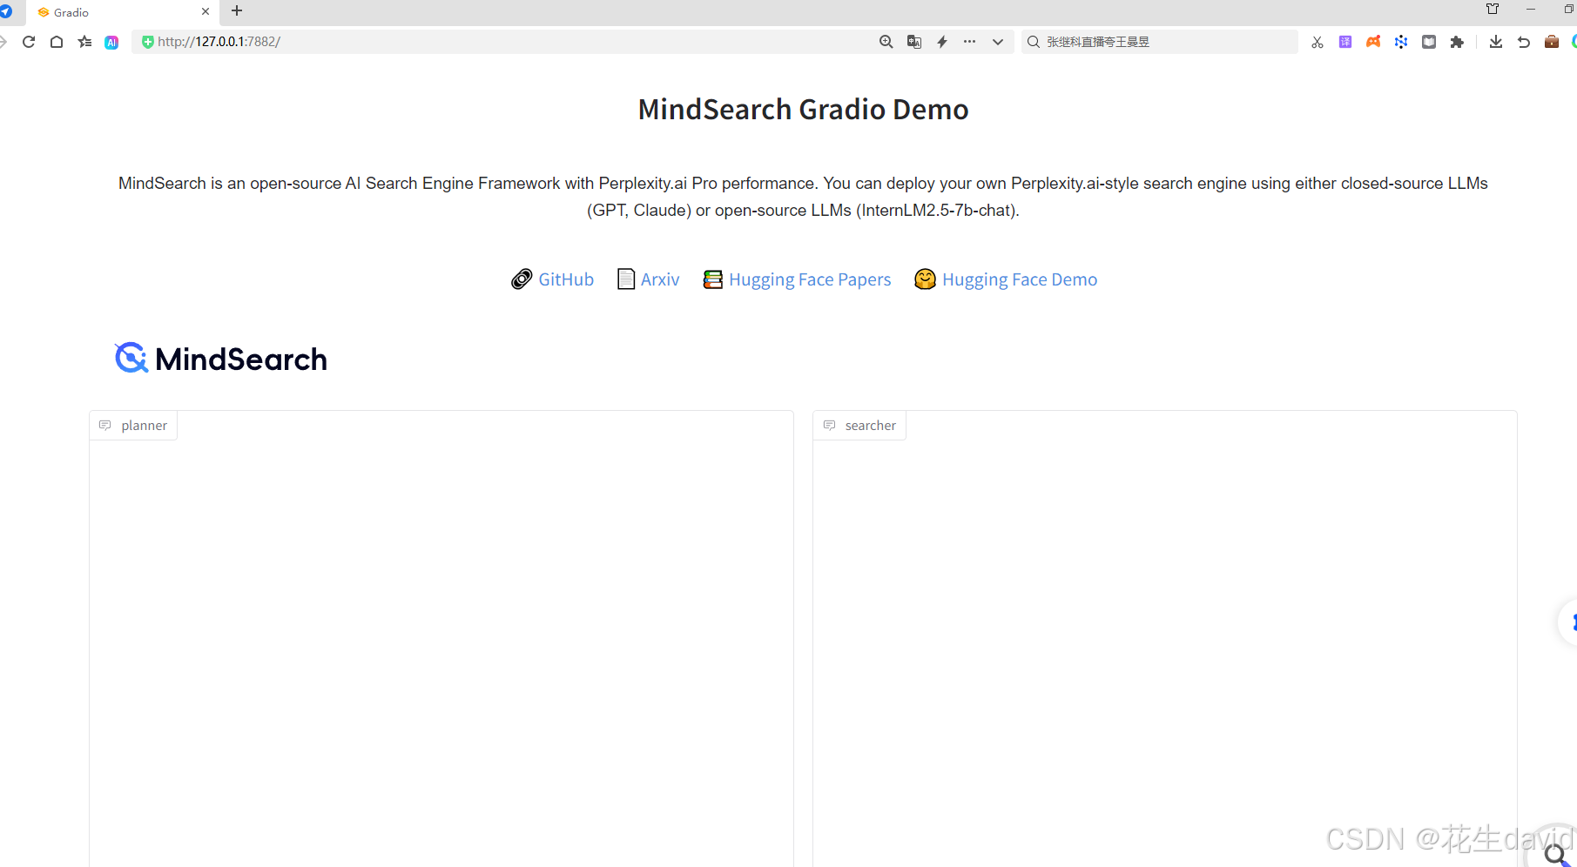Open the extensions puzzle piece icon

pos(1457,42)
